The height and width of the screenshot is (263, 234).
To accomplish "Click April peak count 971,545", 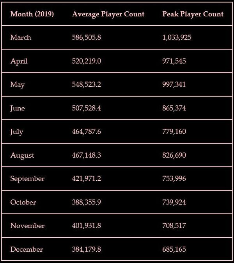I will point(174,61).
